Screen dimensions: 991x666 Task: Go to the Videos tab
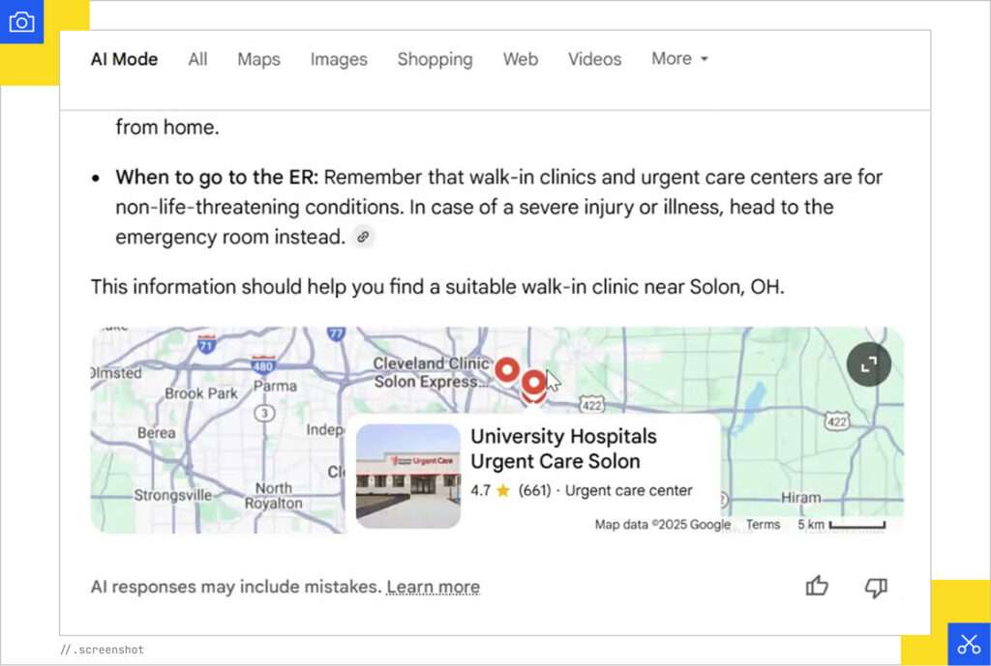point(594,59)
